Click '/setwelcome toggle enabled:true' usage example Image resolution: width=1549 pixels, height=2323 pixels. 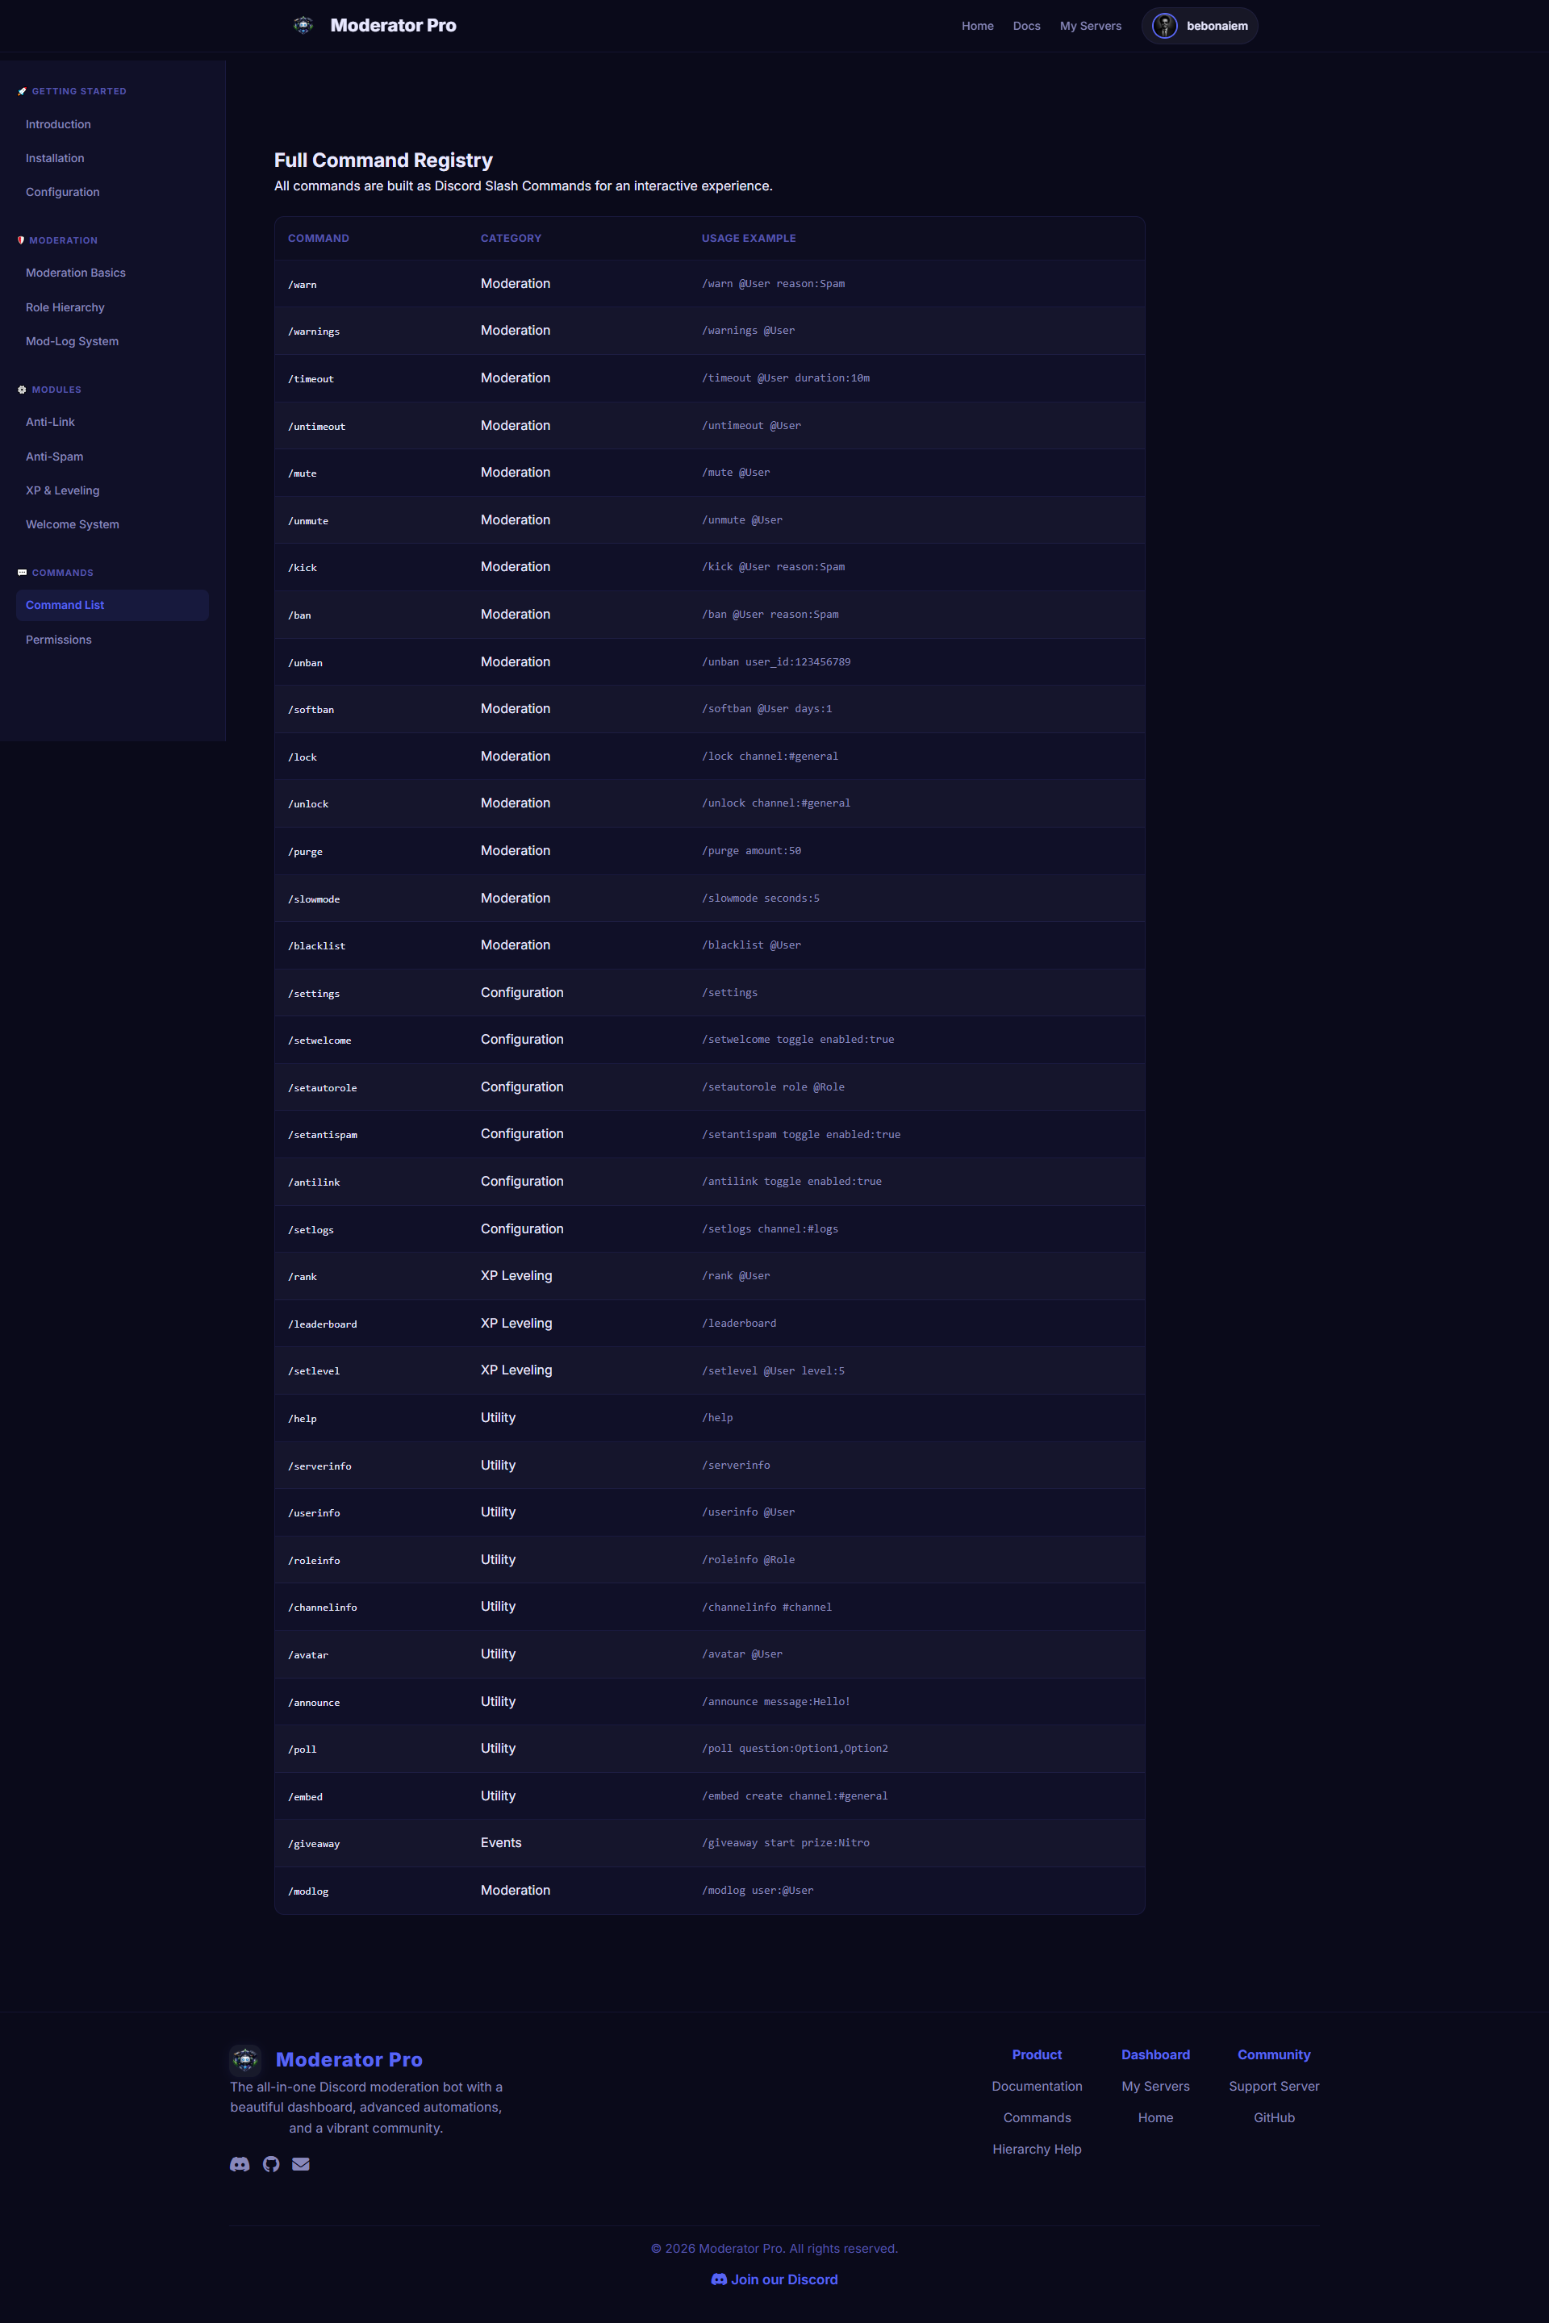[797, 1039]
